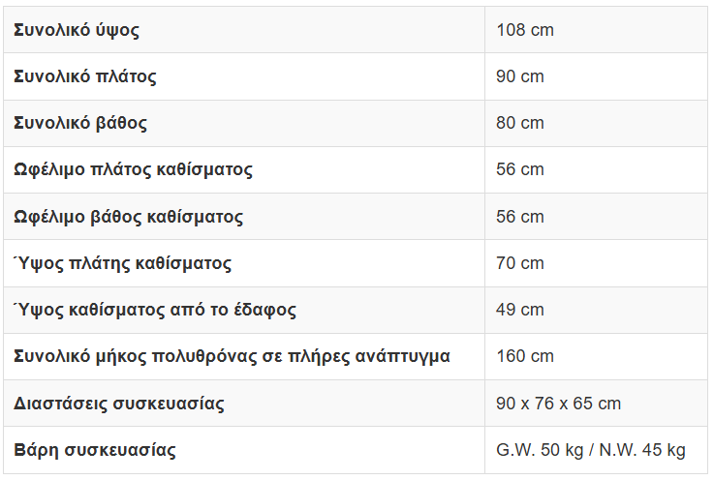Select the '56 cm' seat depth value
Image resolution: width=714 pixels, height=480 pixels.
[x=520, y=217]
